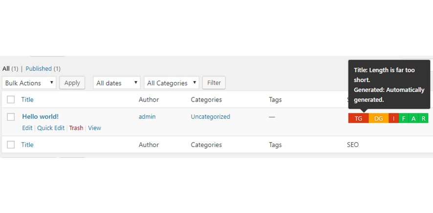Screen dimensions: 433x213
Task: Click the Tags column header
Action: [275, 100]
